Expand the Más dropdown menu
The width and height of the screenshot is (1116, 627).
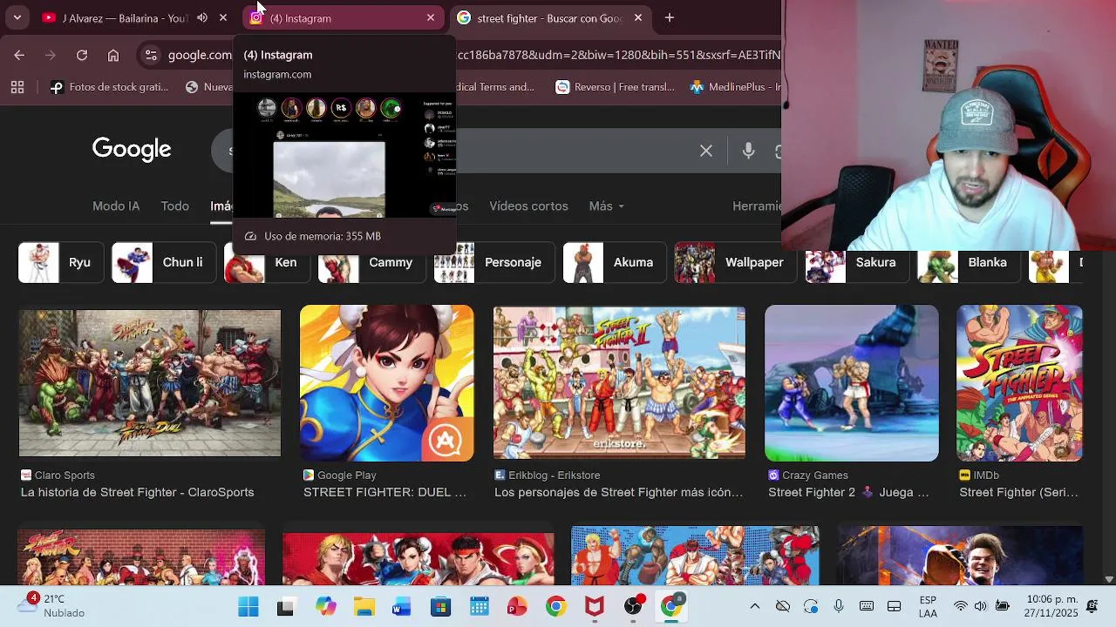(607, 206)
